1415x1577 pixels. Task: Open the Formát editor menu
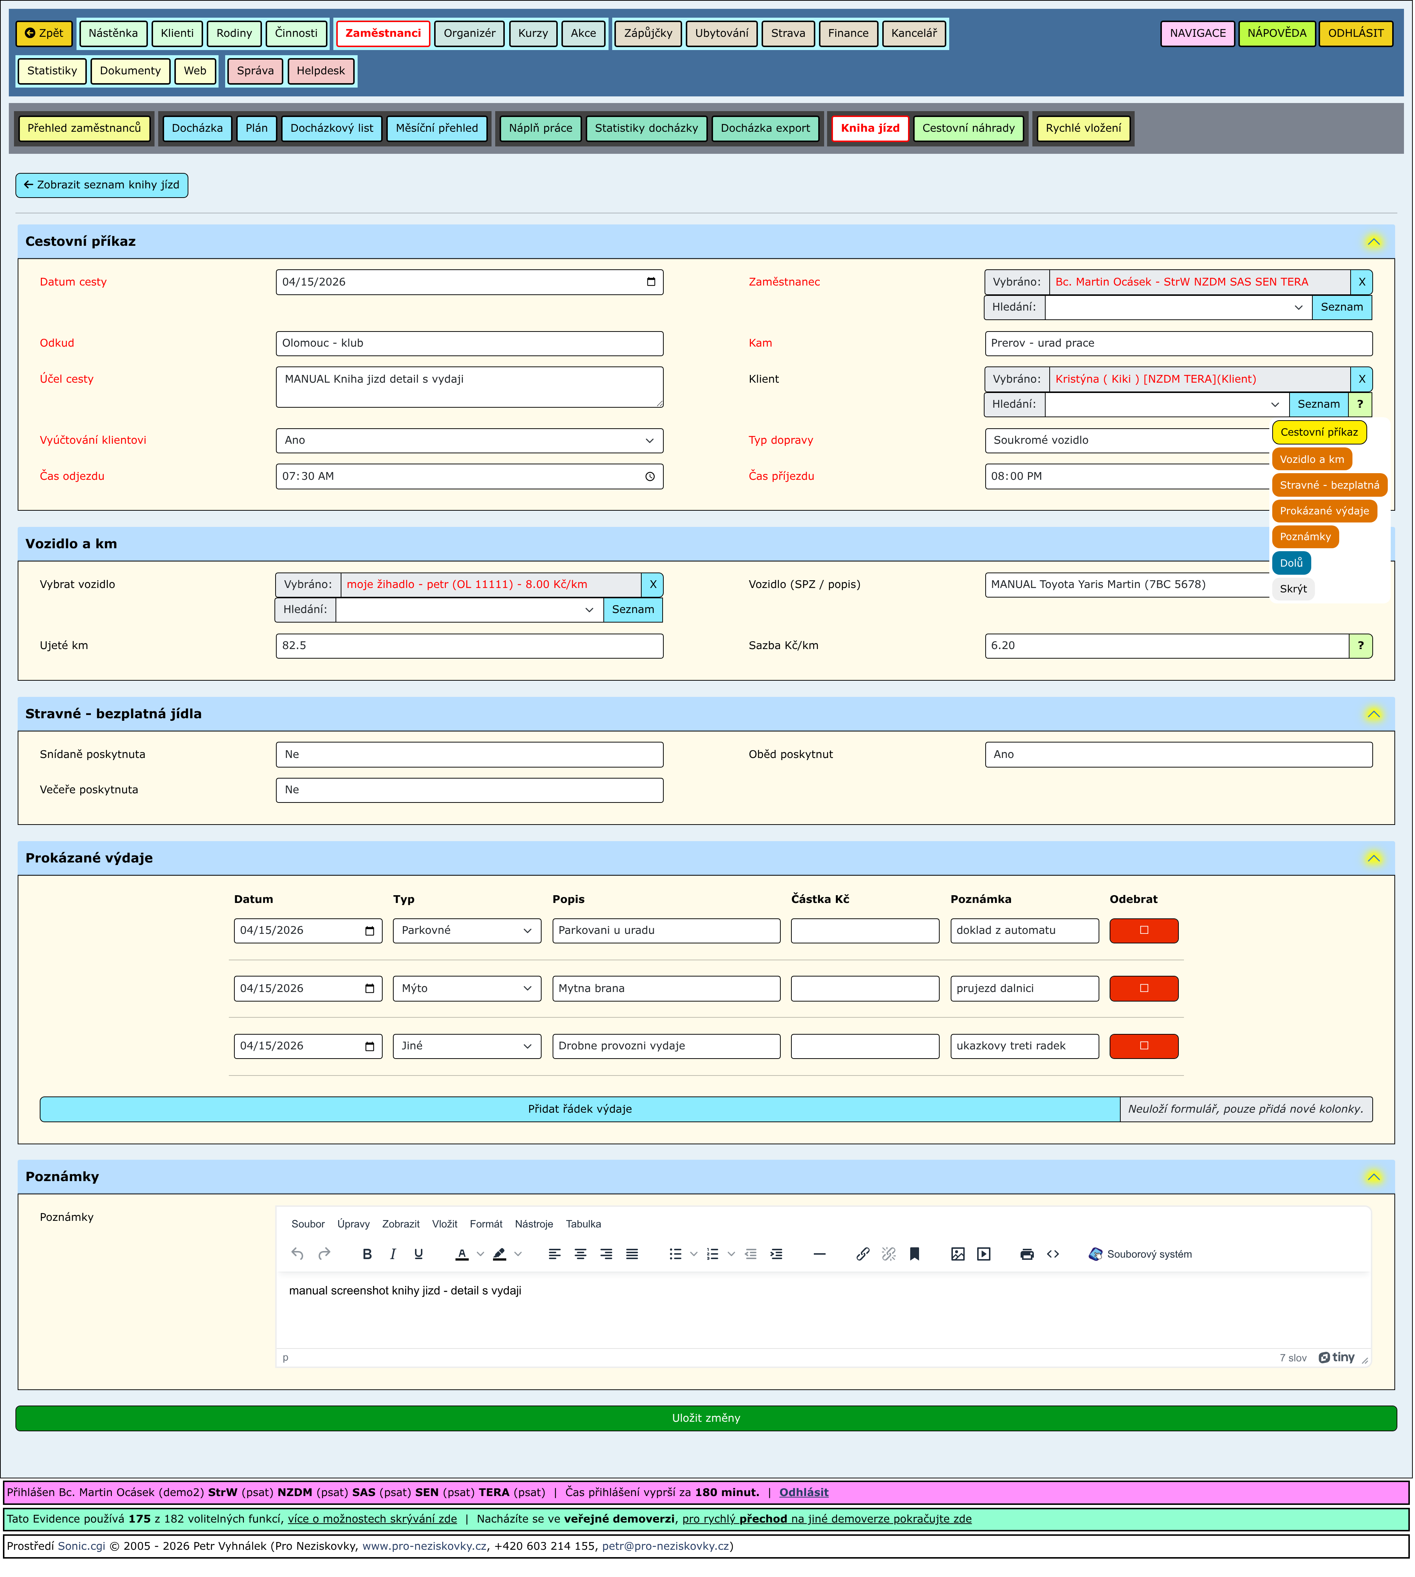486,1225
